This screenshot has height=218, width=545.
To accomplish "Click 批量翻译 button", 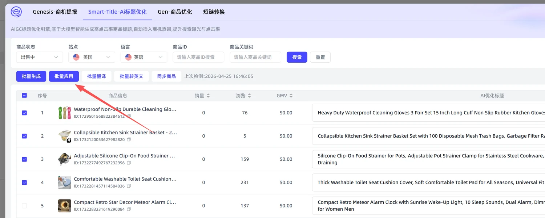I will pyautogui.click(x=97, y=76).
